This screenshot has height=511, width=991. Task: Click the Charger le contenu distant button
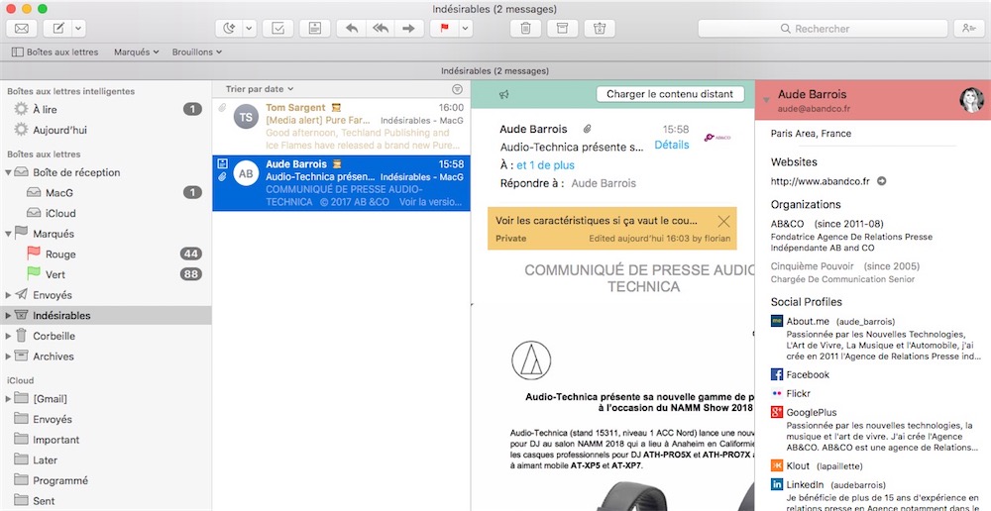point(670,94)
